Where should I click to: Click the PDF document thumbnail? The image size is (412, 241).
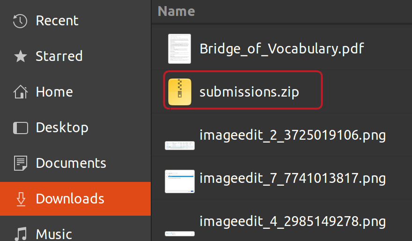pos(179,49)
